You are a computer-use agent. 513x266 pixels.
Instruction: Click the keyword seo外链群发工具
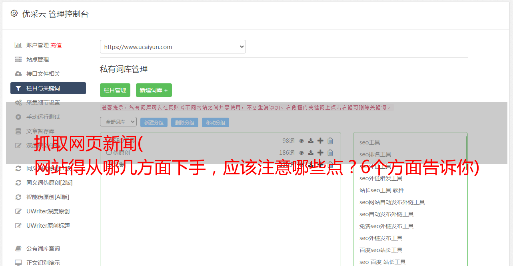coord(381,178)
